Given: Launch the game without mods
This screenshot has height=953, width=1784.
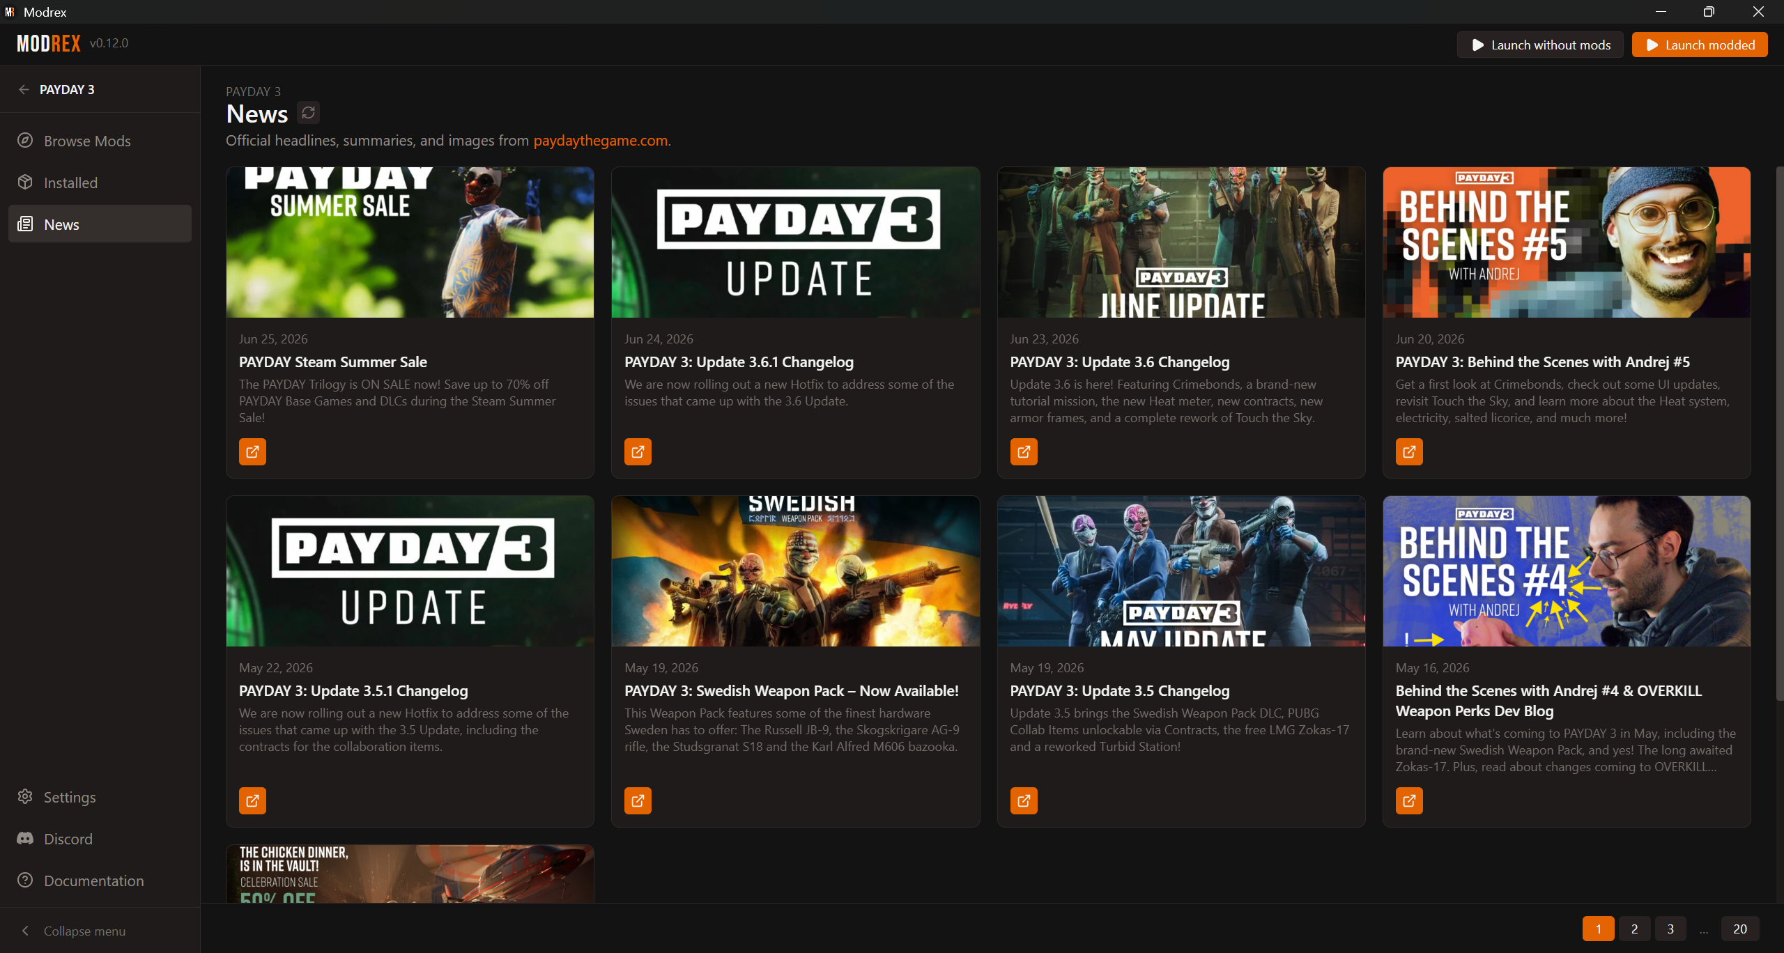Looking at the screenshot, I should tap(1540, 45).
